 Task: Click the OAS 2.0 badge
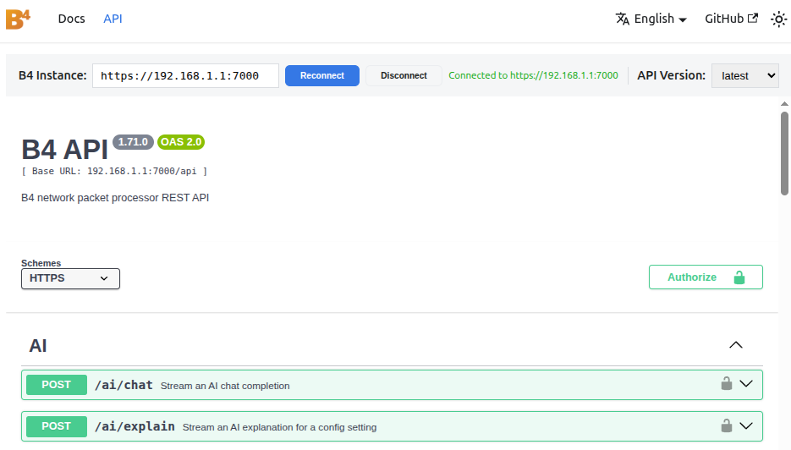[x=181, y=142]
